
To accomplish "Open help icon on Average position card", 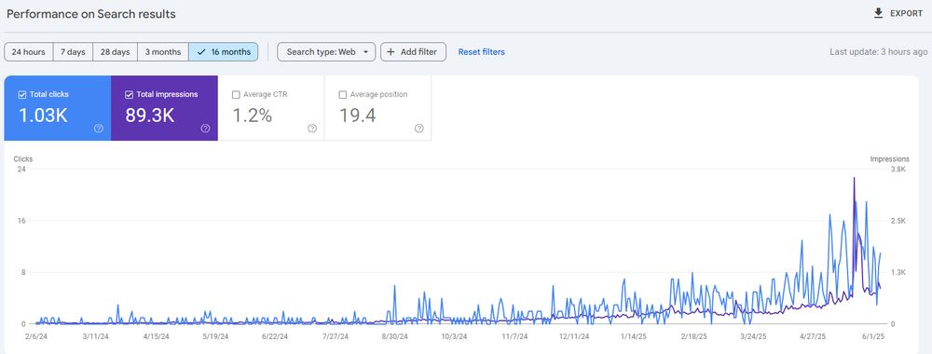I will coord(419,129).
